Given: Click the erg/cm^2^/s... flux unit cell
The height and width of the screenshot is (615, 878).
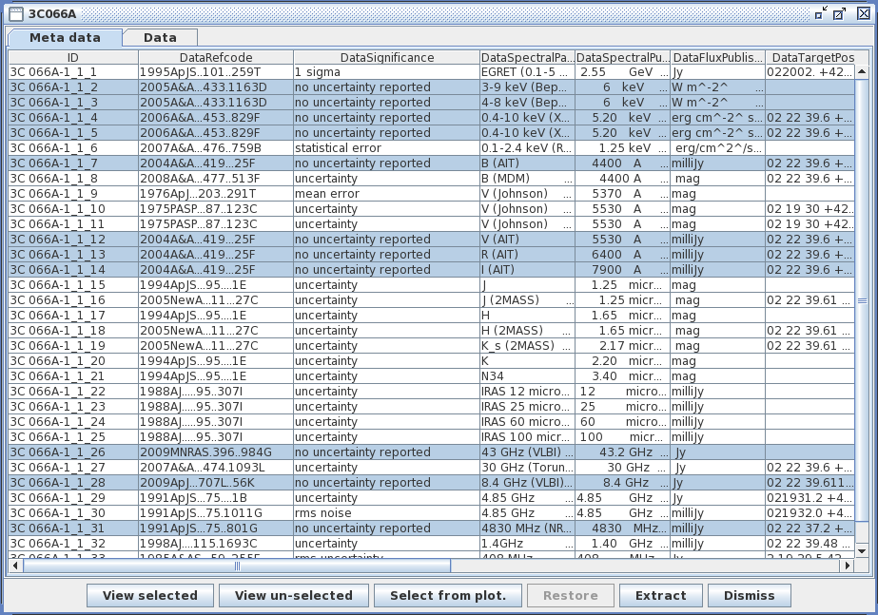Looking at the screenshot, I should coord(718,148).
